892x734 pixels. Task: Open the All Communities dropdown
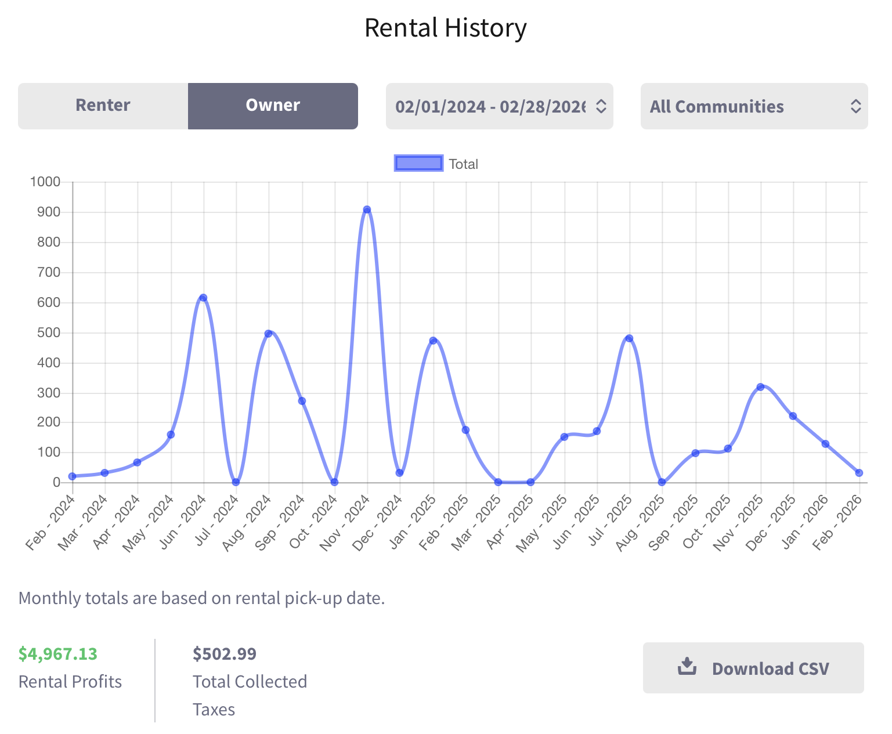pos(754,106)
